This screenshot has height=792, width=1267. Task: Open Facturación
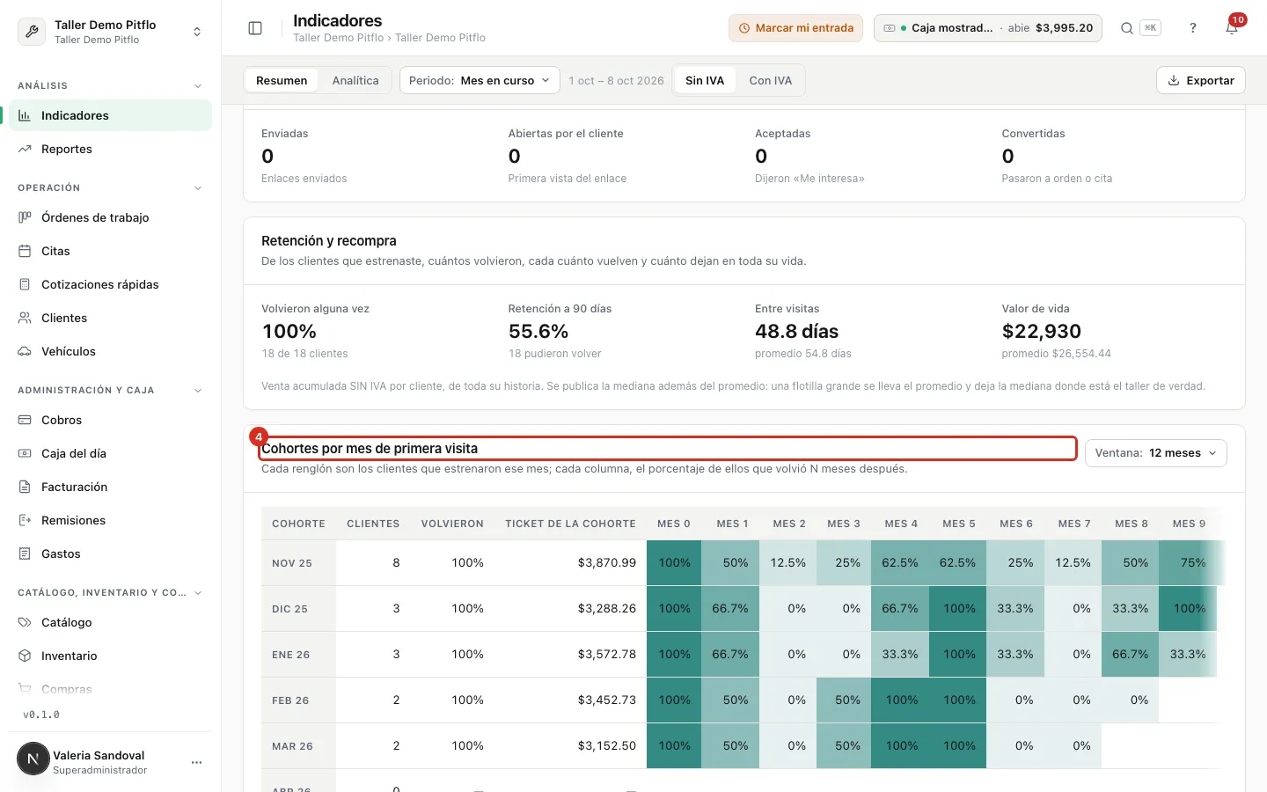(x=110, y=487)
